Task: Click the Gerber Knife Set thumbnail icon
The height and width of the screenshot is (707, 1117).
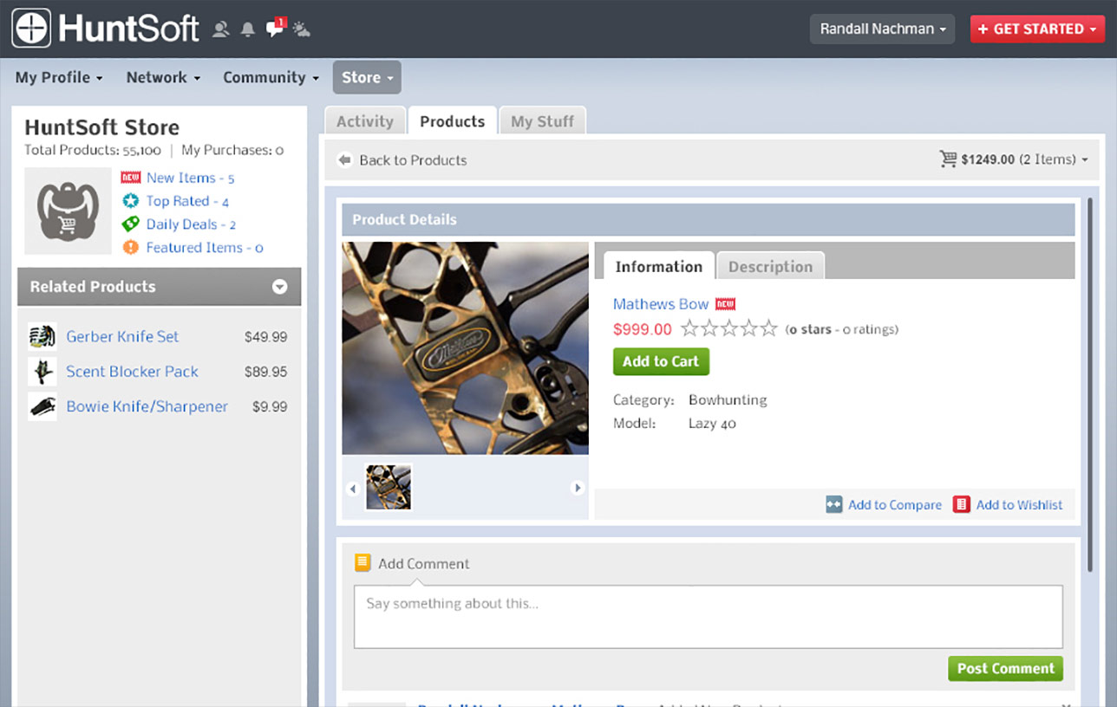Action: point(42,336)
